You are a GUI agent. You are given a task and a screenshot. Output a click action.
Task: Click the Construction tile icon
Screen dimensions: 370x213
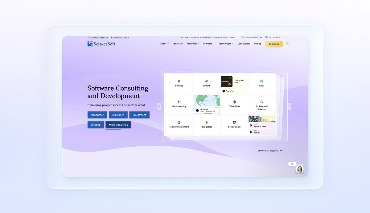click(234, 122)
